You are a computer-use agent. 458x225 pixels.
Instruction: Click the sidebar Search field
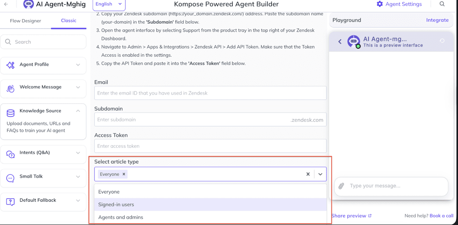point(43,42)
